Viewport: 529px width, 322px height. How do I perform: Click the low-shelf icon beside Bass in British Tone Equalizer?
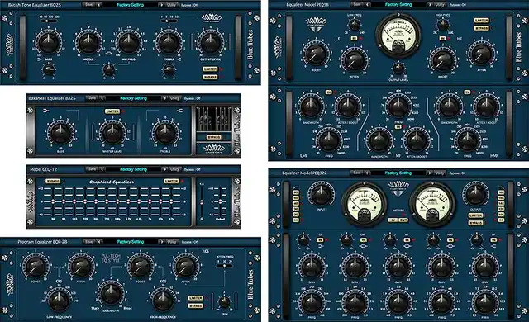click(40, 59)
